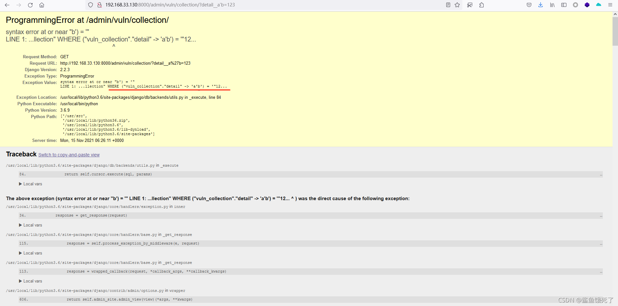Click the Traceback heading
618x306 pixels.
(x=21, y=154)
